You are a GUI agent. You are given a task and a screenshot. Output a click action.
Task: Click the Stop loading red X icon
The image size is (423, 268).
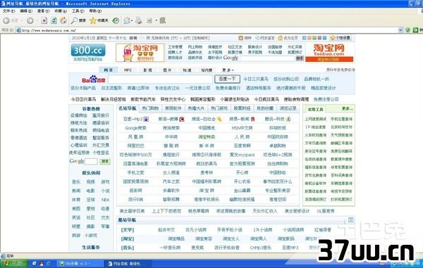pos(44,20)
